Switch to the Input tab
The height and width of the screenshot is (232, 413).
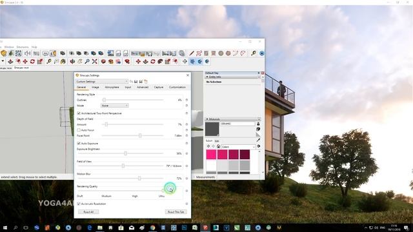[128, 87]
